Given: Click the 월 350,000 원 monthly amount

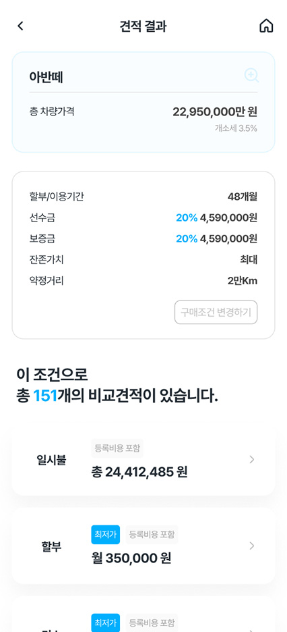Looking at the screenshot, I should click(x=131, y=558).
